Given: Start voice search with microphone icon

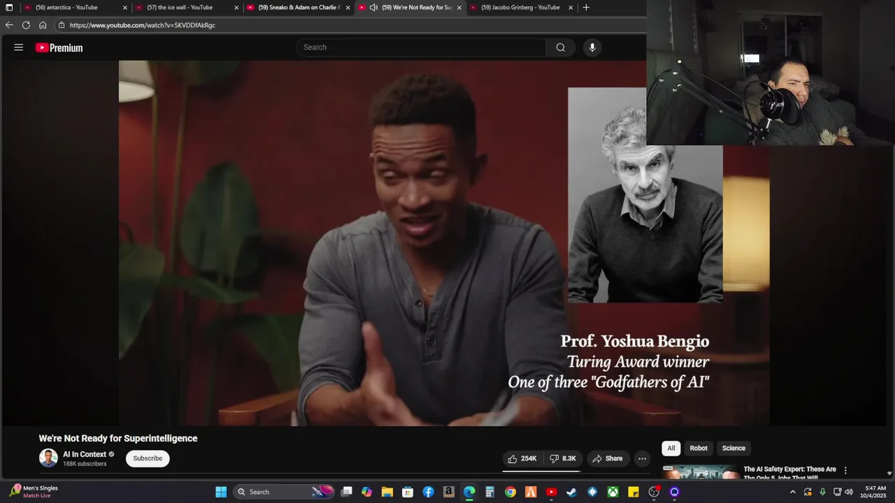Looking at the screenshot, I should click(592, 48).
